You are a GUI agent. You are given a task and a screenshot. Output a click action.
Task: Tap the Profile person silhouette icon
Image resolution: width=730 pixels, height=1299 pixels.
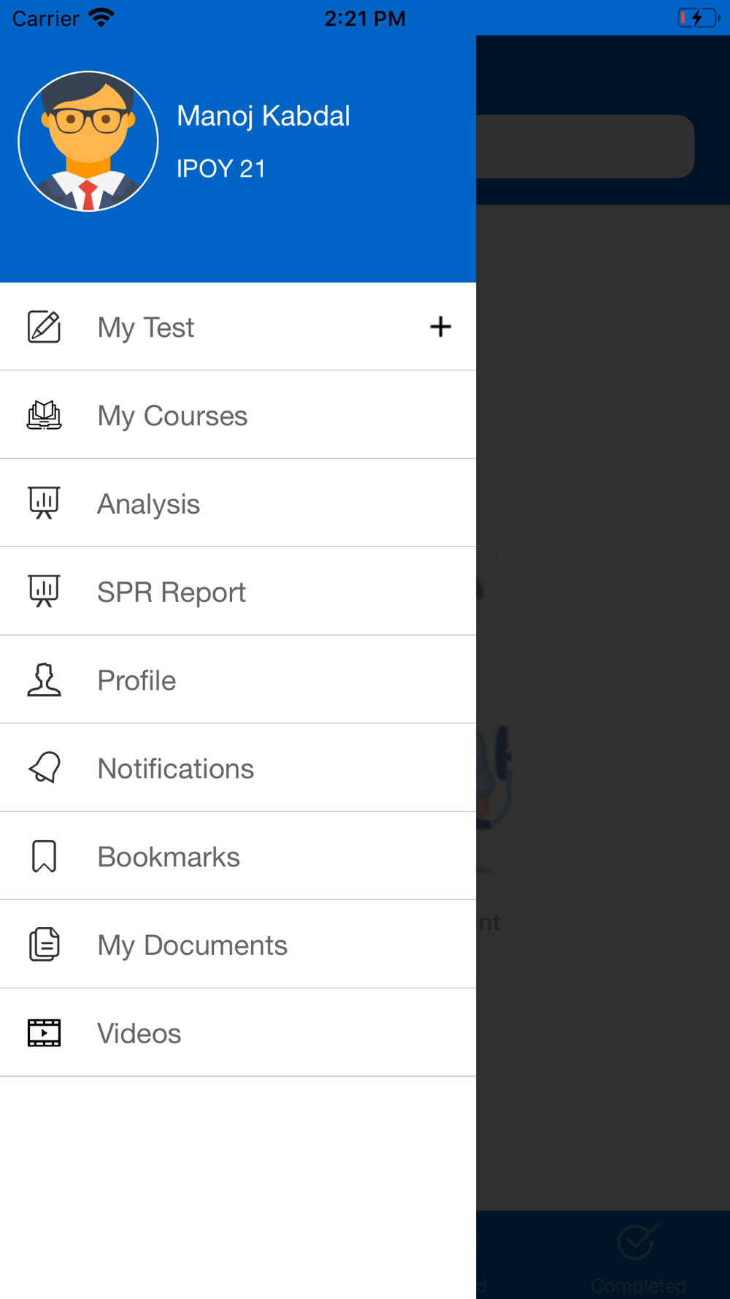pos(44,680)
